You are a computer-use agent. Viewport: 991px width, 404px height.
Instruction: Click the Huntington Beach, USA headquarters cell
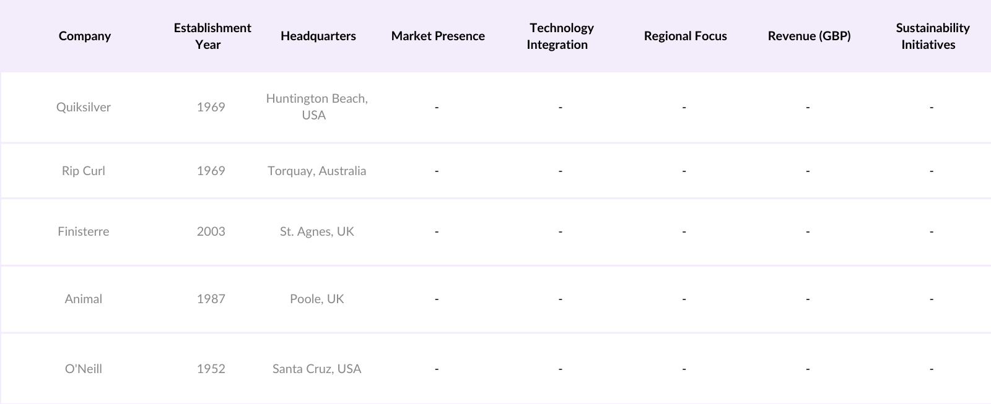click(317, 107)
